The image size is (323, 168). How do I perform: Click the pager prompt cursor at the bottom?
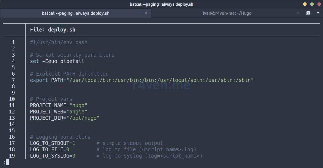click(7, 162)
